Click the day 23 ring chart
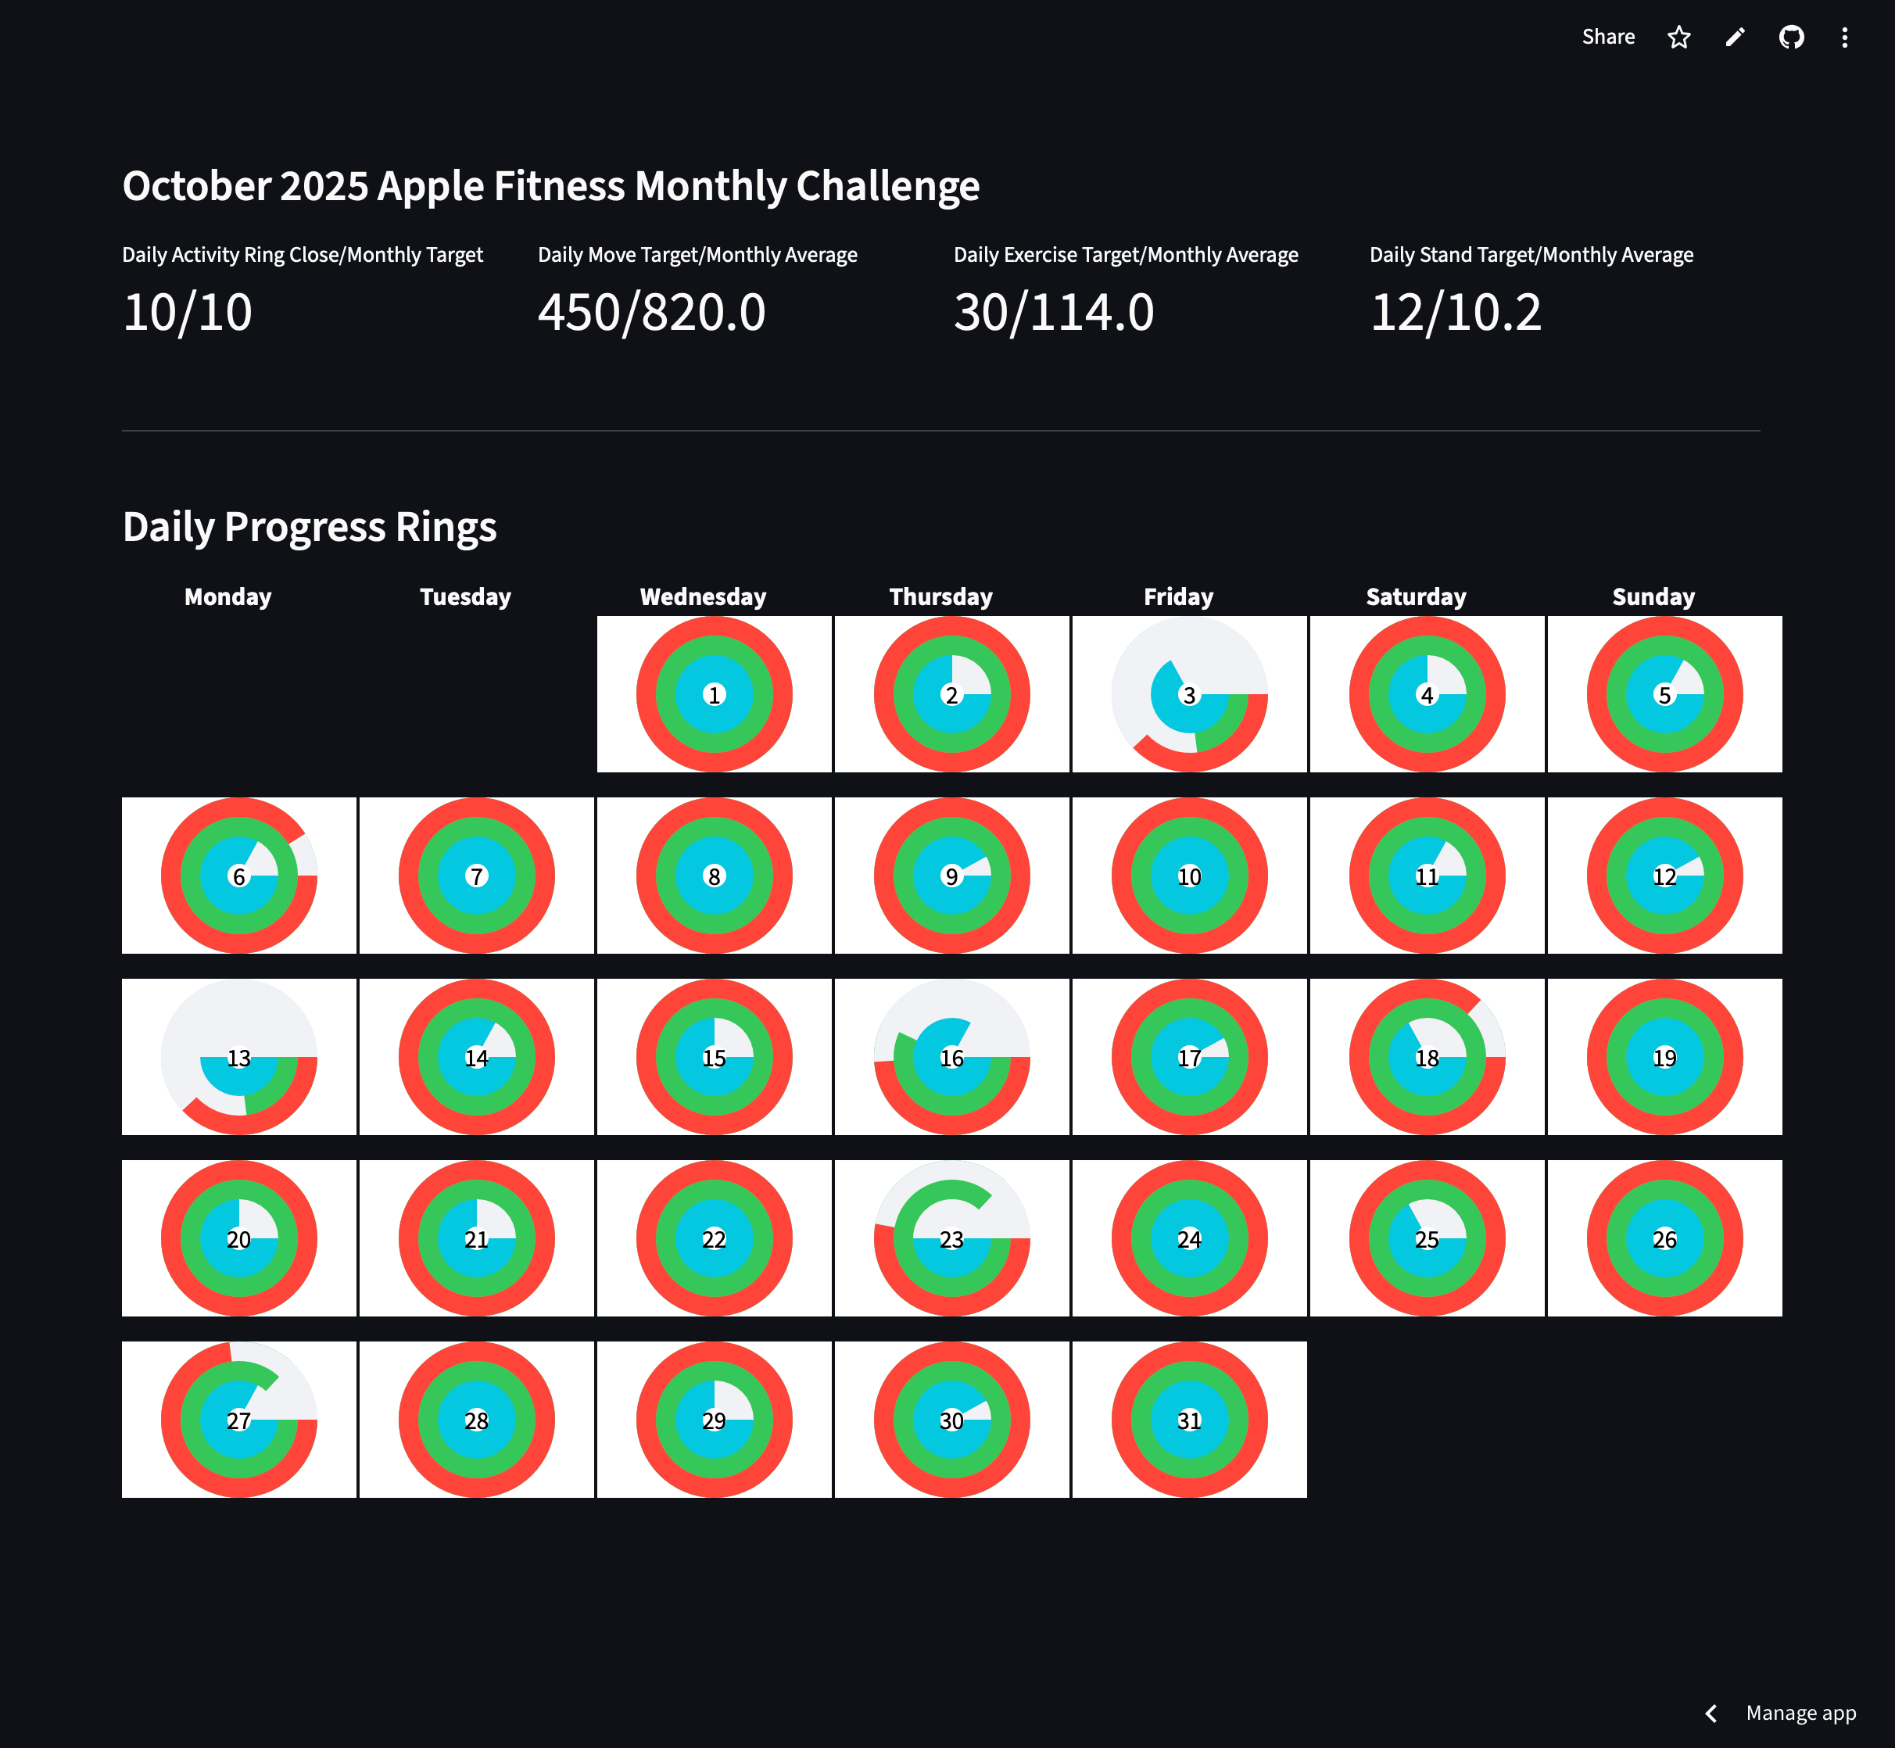This screenshot has width=1895, height=1748. [x=951, y=1238]
